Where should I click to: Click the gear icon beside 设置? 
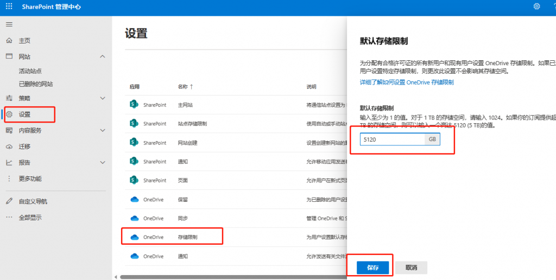tap(9, 114)
